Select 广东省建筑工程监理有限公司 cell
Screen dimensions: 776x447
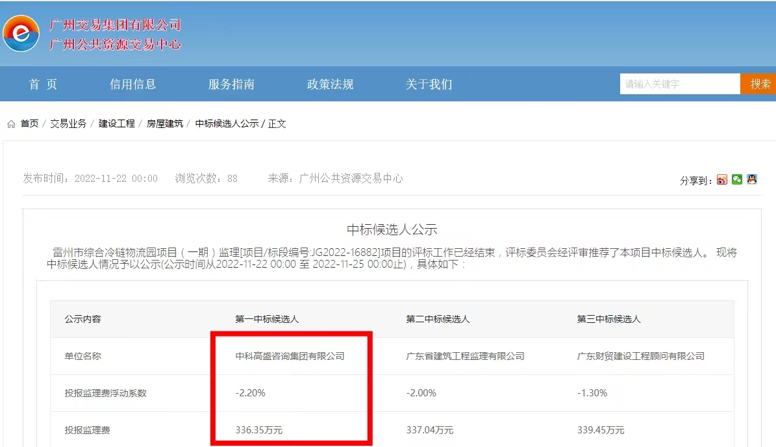point(465,356)
